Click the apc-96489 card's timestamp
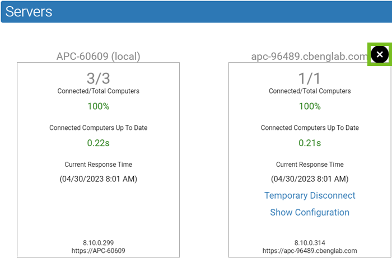 [310, 179]
